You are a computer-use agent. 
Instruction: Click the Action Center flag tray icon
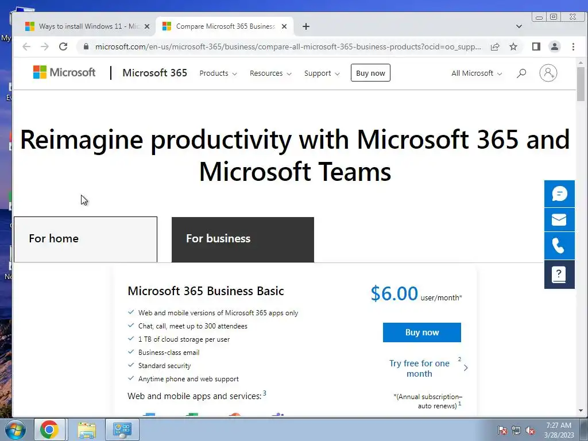tap(502, 430)
